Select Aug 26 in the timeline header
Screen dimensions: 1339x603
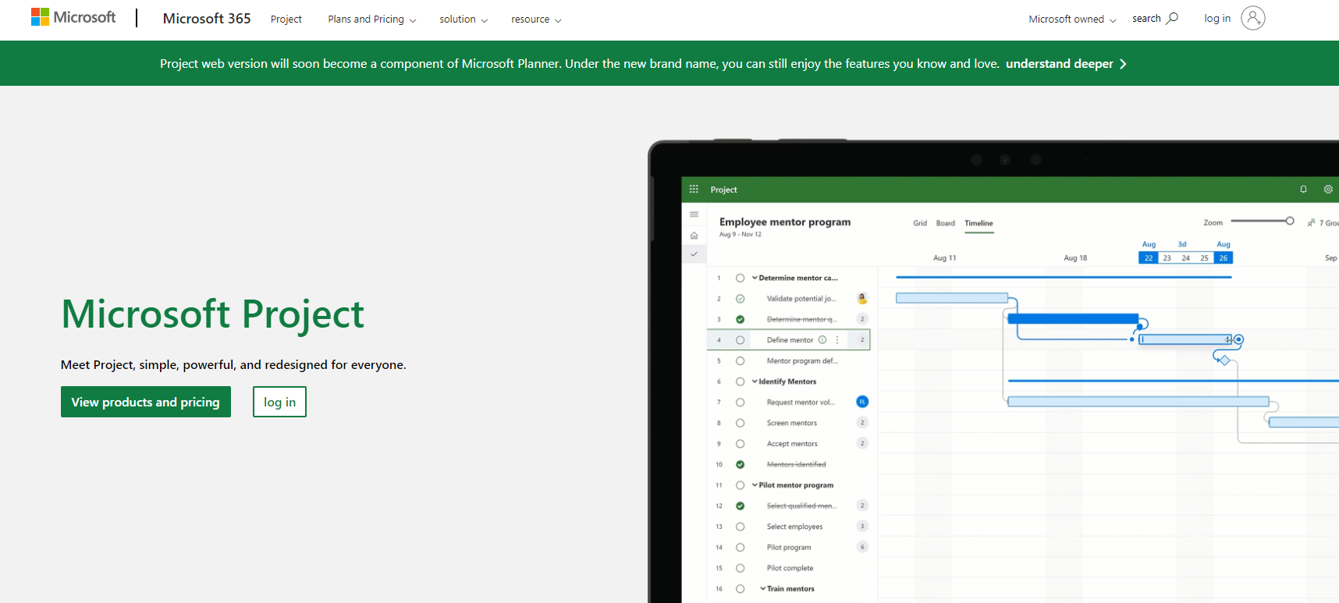tap(1224, 257)
